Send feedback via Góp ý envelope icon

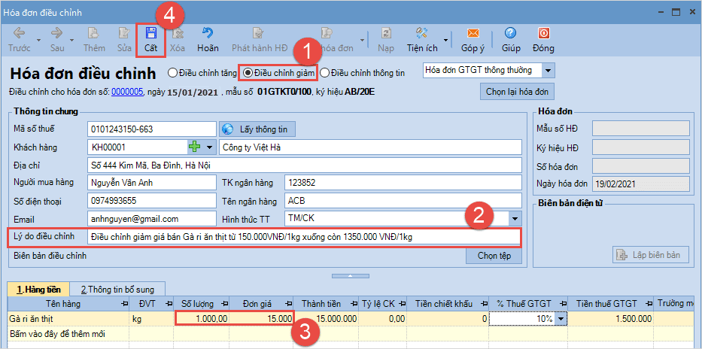(473, 34)
